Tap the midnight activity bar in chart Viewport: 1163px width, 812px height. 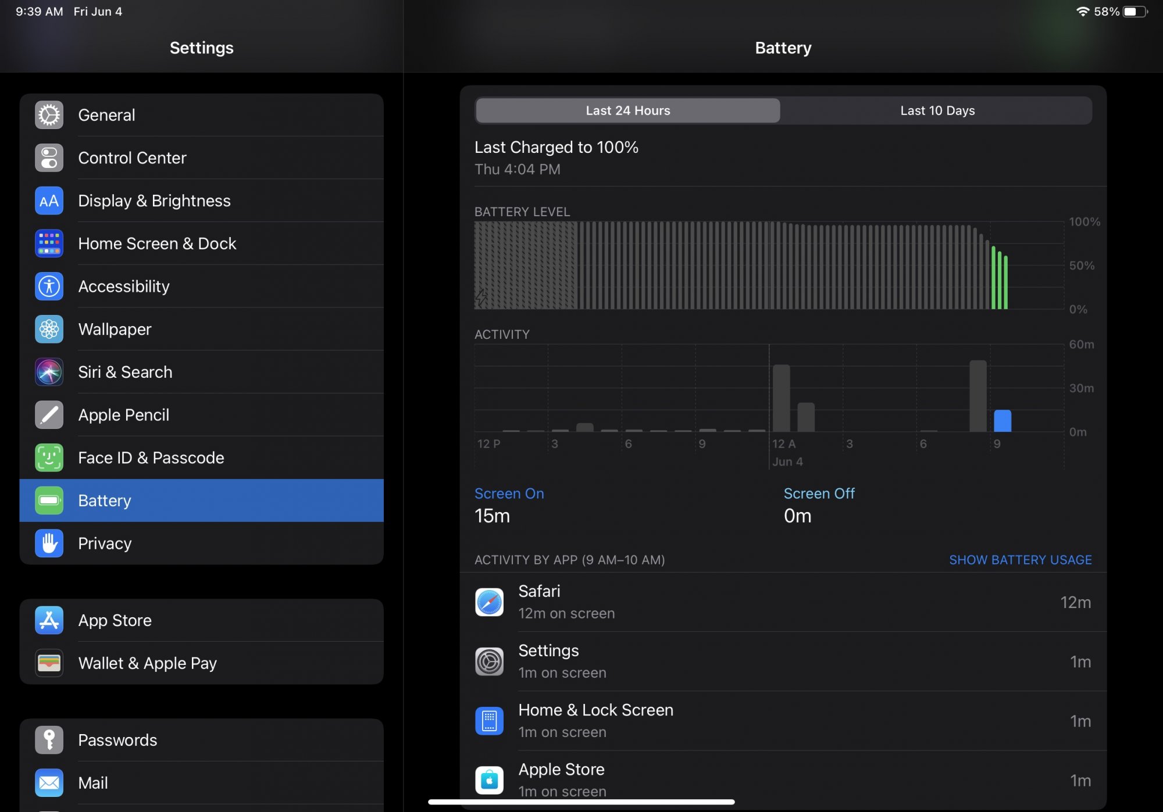point(781,398)
